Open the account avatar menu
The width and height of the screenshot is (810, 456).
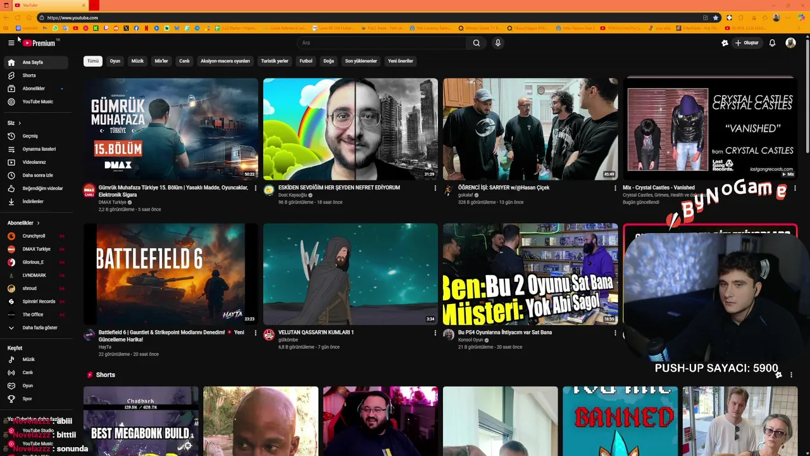click(790, 42)
